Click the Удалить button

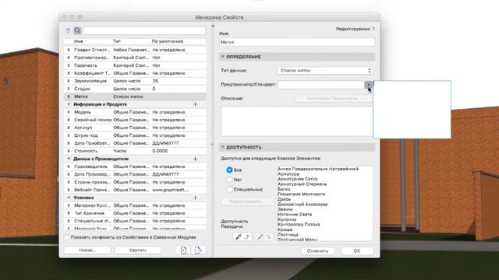coord(138,250)
